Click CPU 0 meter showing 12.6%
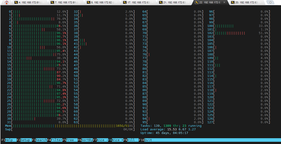Image resolution: width=281 pixels, height=144 pixels. tap(39, 12)
